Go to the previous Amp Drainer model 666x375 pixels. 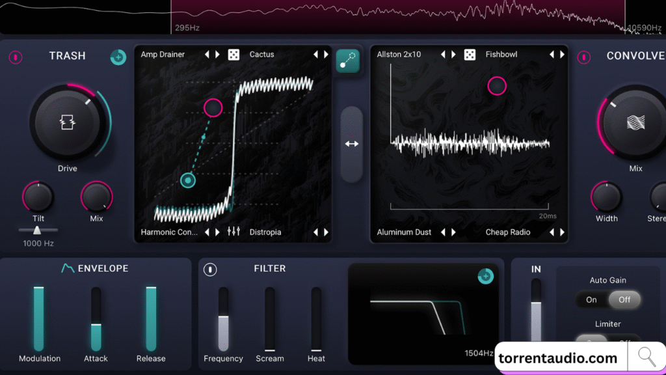point(207,55)
